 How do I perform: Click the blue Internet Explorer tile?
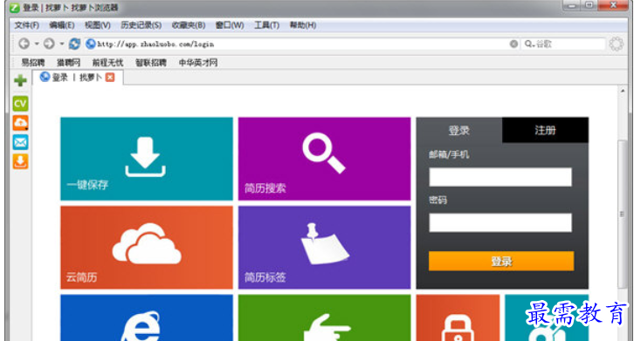click(147, 318)
